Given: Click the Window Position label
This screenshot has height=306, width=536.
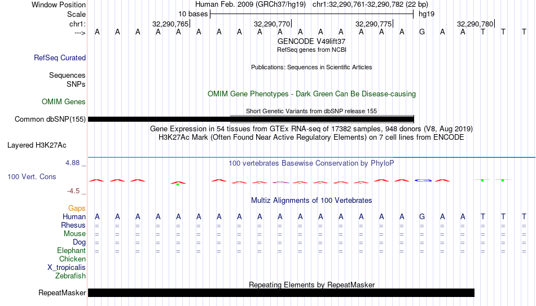Looking at the screenshot, I should coord(59,5).
